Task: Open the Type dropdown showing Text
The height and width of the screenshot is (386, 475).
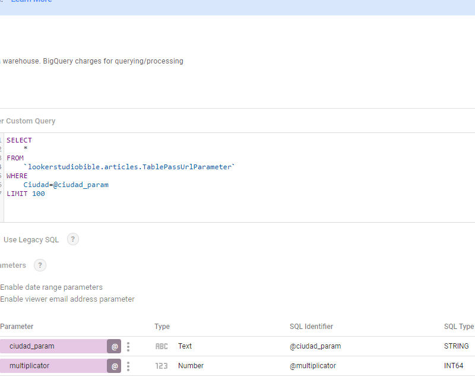Action: (x=185, y=346)
